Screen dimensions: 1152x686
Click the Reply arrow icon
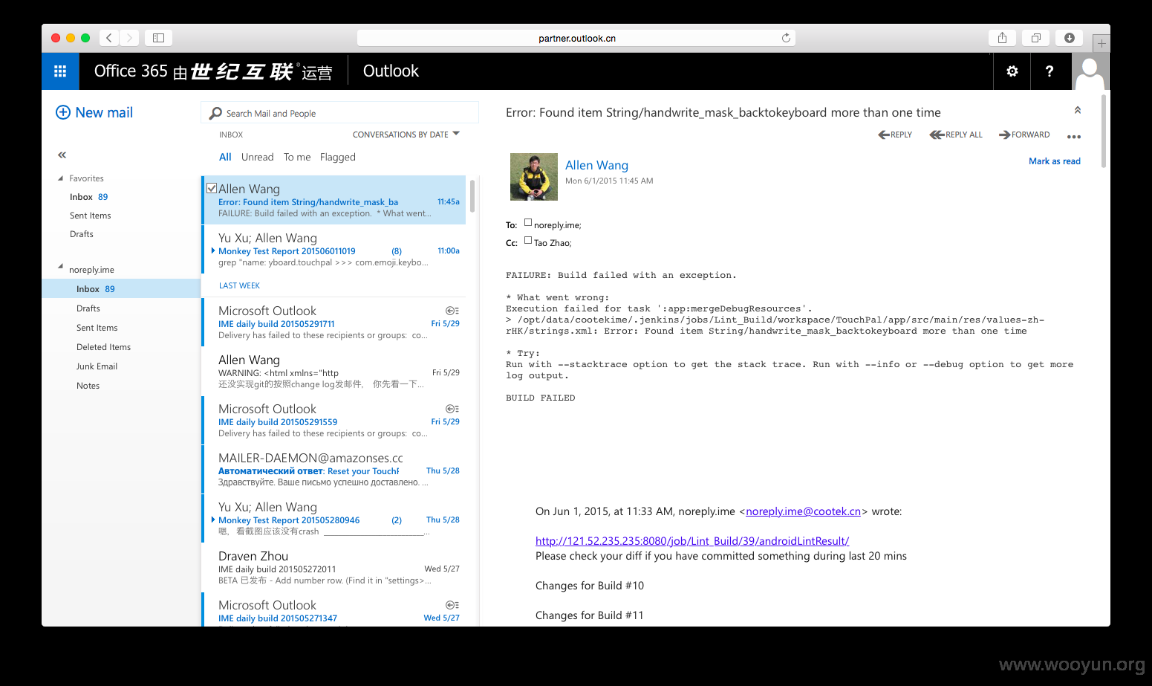click(884, 135)
